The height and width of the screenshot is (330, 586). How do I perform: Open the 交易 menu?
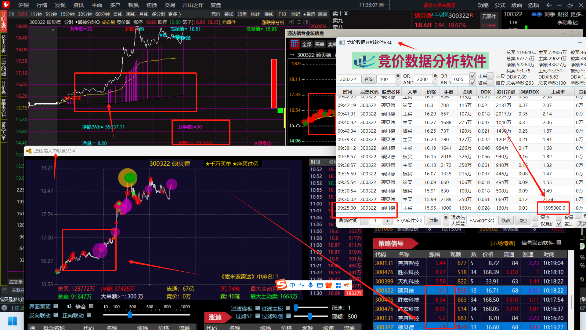[170, 5]
